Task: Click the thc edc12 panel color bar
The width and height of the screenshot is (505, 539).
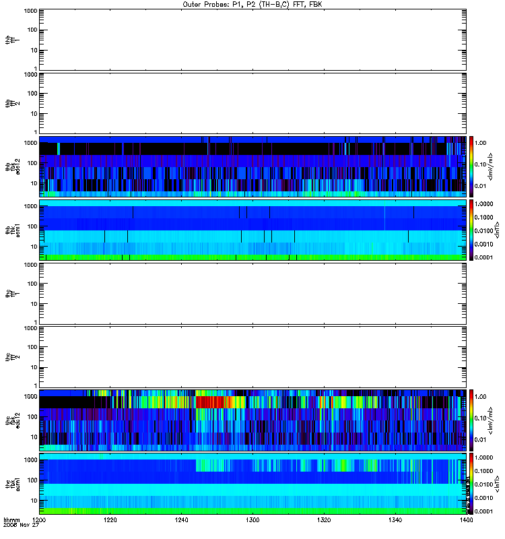Action: coord(471,420)
